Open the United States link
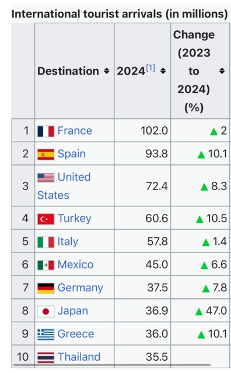231x373 pixels. (64, 186)
